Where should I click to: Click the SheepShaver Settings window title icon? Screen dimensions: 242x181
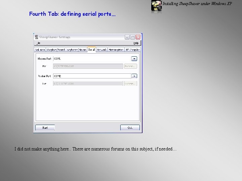37,37
